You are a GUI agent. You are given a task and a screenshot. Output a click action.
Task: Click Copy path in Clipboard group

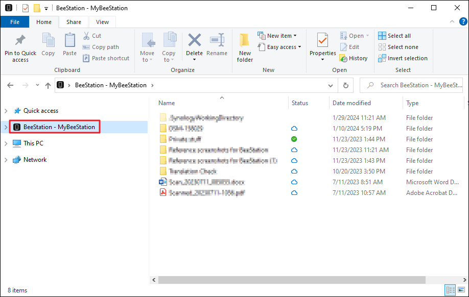click(x=101, y=47)
